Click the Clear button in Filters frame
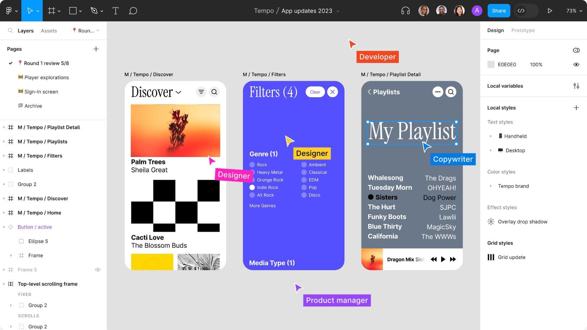This screenshot has height=330, width=587. [x=315, y=92]
